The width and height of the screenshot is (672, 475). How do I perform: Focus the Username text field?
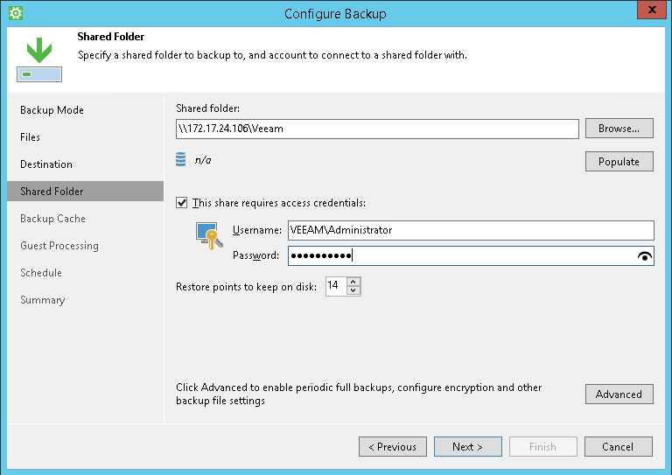471,230
